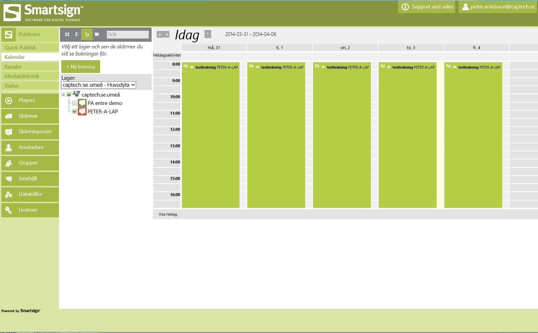The height and width of the screenshot is (333, 538).
Task: Open testbokning on Friday 4
Action: click(473, 135)
